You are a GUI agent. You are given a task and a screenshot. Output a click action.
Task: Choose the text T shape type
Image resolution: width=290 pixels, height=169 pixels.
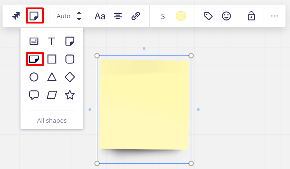52,41
